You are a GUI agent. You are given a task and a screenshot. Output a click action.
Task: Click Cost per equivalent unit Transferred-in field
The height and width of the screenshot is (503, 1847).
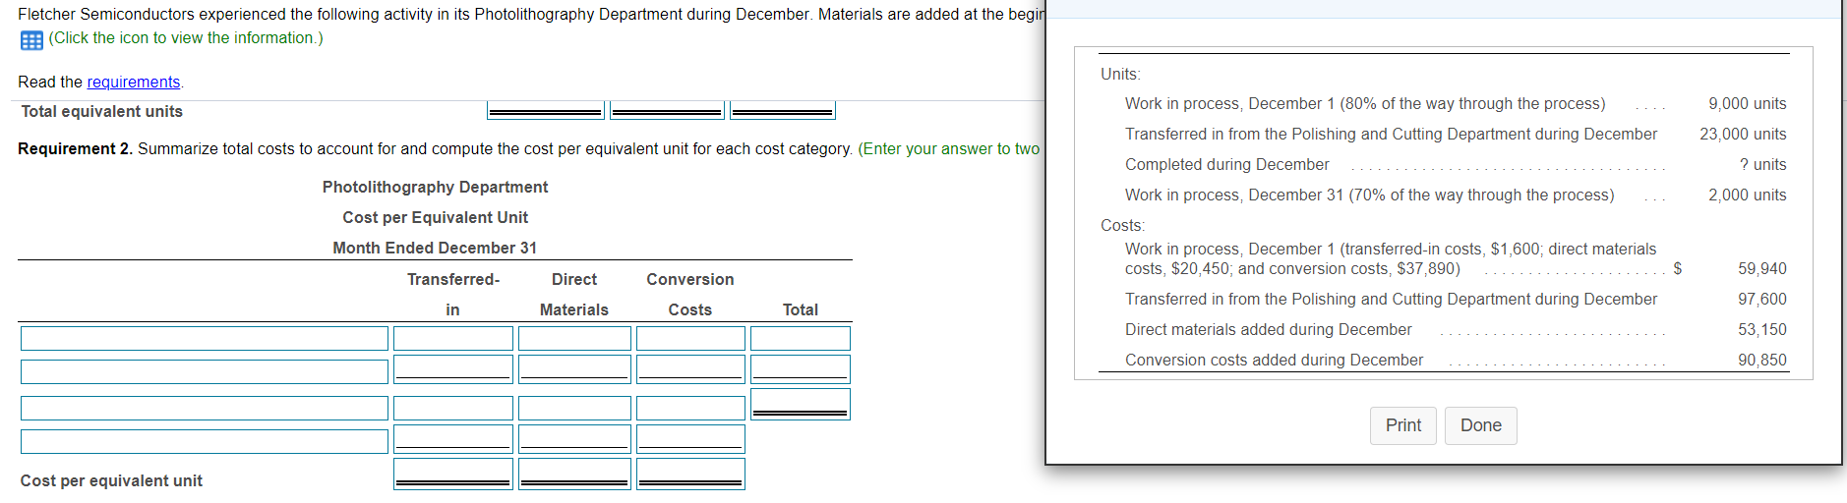(452, 473)
